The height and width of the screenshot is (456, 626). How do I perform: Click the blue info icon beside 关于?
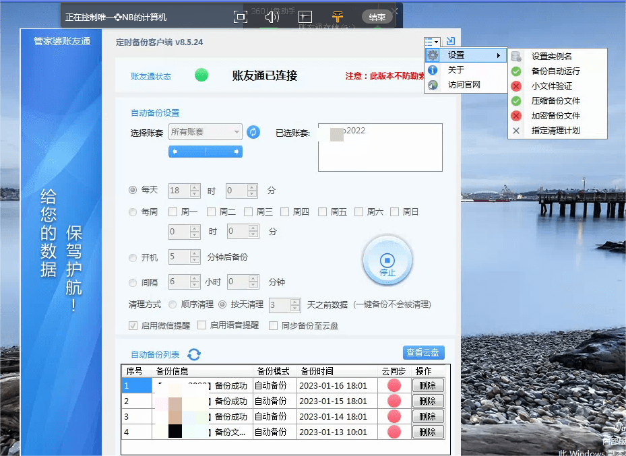click(433, 70)
